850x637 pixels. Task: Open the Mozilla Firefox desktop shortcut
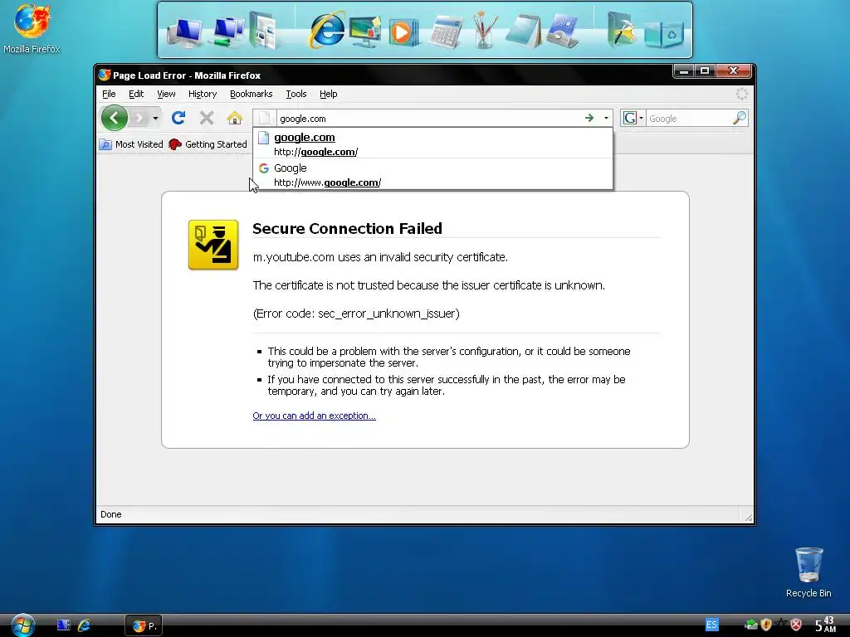[32, 28]
